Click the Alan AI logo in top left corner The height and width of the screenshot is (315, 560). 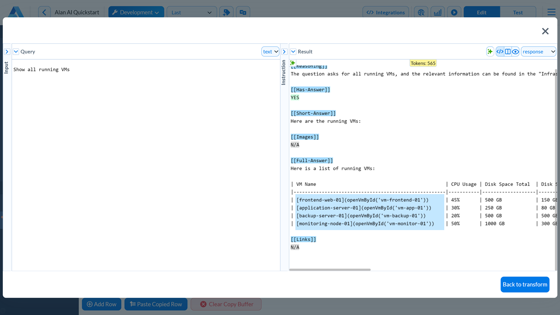click(x=15, y=12)
